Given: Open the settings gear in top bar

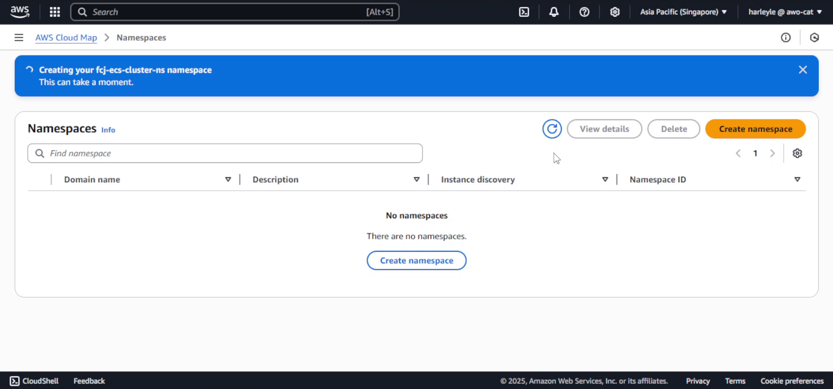Looking at the screenshot, I should (x=615, y=12).
